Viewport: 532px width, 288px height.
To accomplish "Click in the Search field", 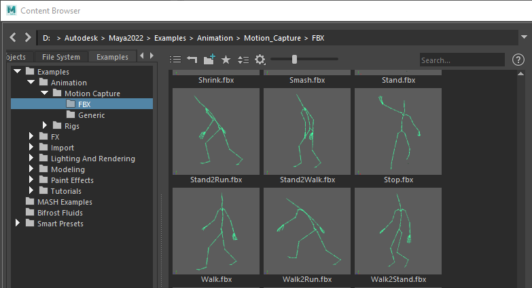I will point(462,60).
